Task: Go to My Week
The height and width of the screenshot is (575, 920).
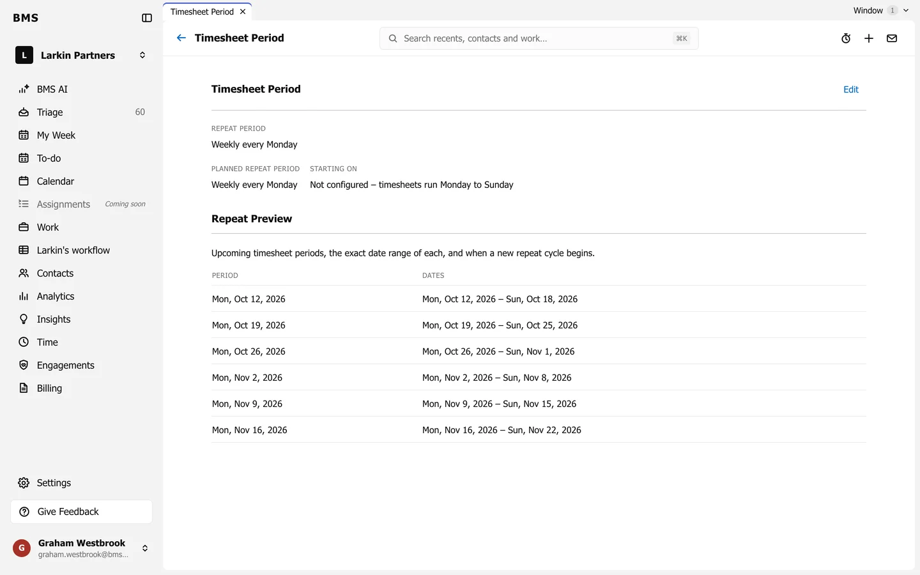Action: (x=82, y=135)
